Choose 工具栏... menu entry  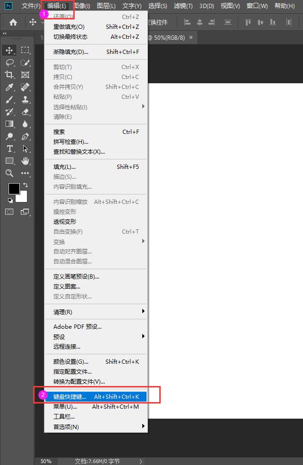click(95, 417)
